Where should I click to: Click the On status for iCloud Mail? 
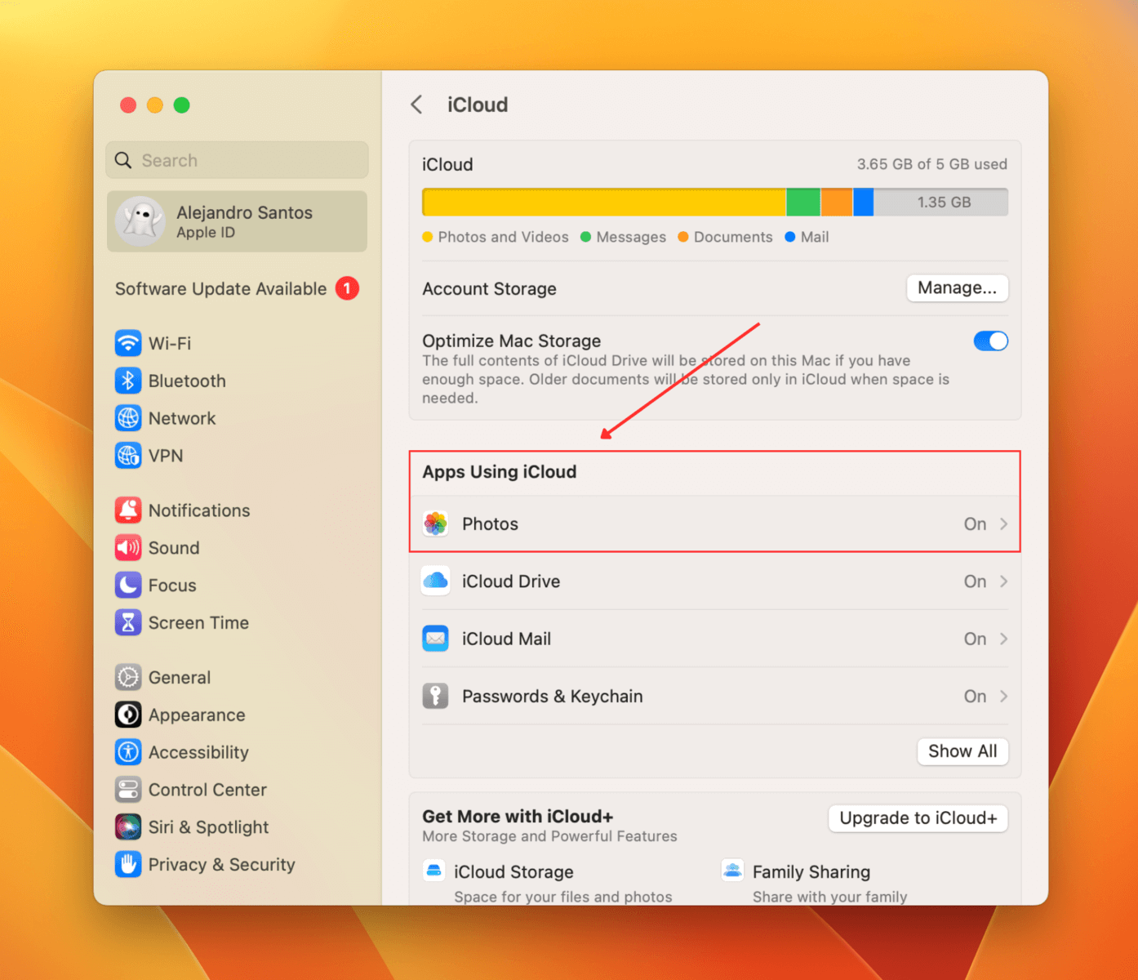tap(975, 639)
